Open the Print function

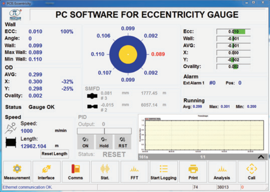pos(193,172)
